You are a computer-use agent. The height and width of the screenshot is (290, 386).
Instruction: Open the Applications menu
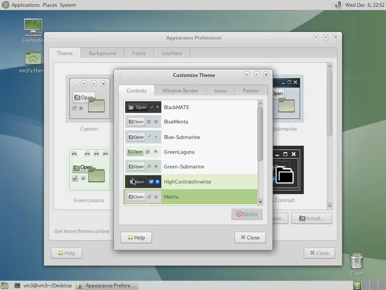point(26,5)
